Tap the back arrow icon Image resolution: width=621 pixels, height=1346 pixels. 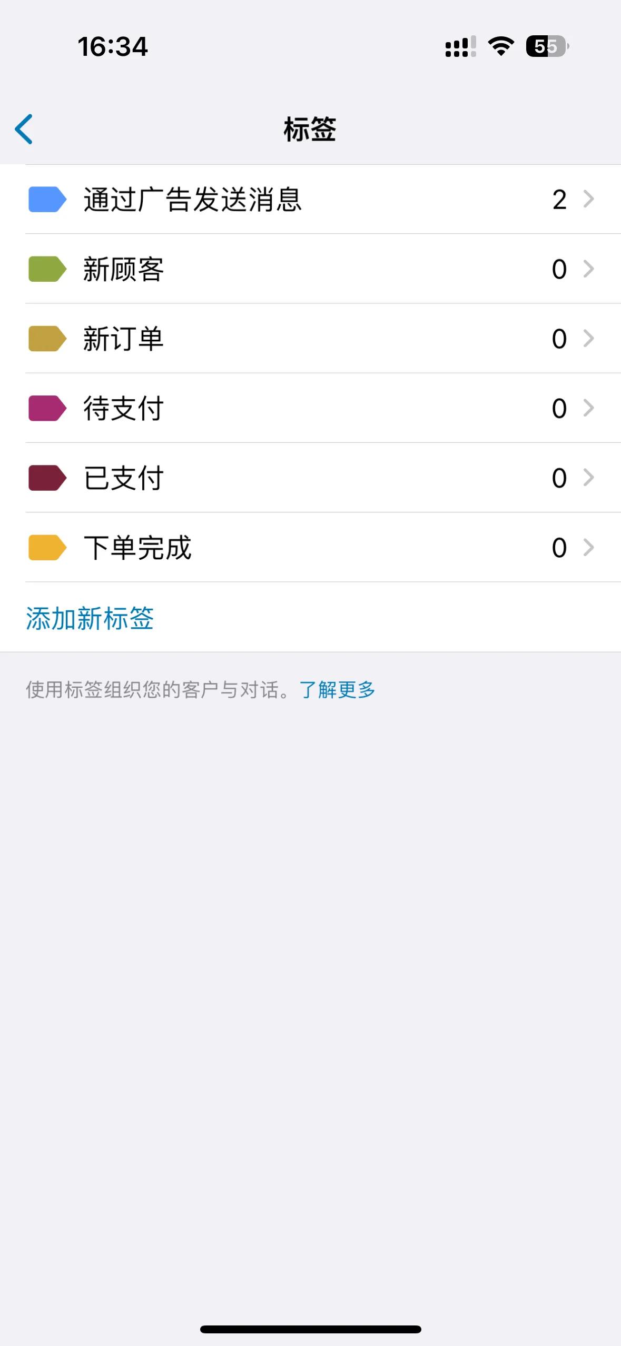tap(24, 129)
